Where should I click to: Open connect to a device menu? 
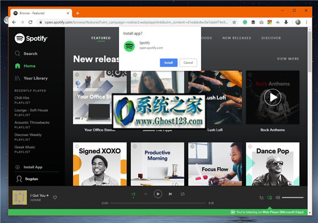269,197
